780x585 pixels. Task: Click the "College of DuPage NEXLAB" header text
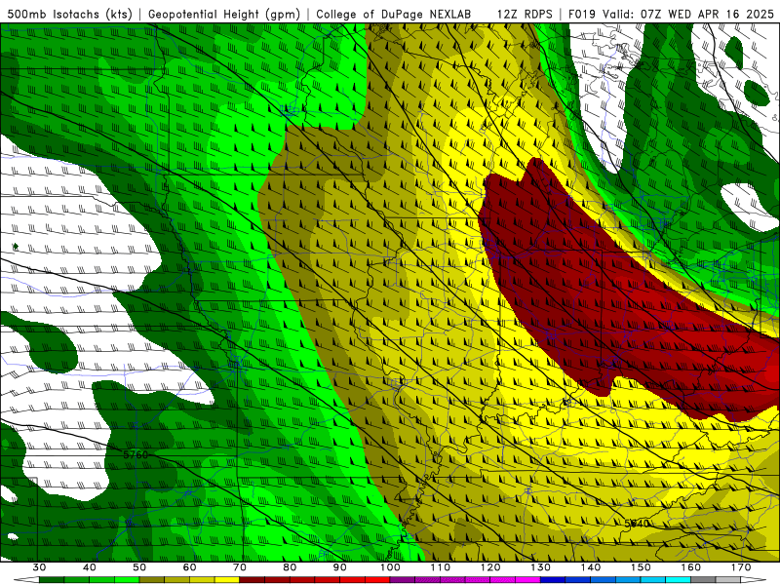click(394, 14)
